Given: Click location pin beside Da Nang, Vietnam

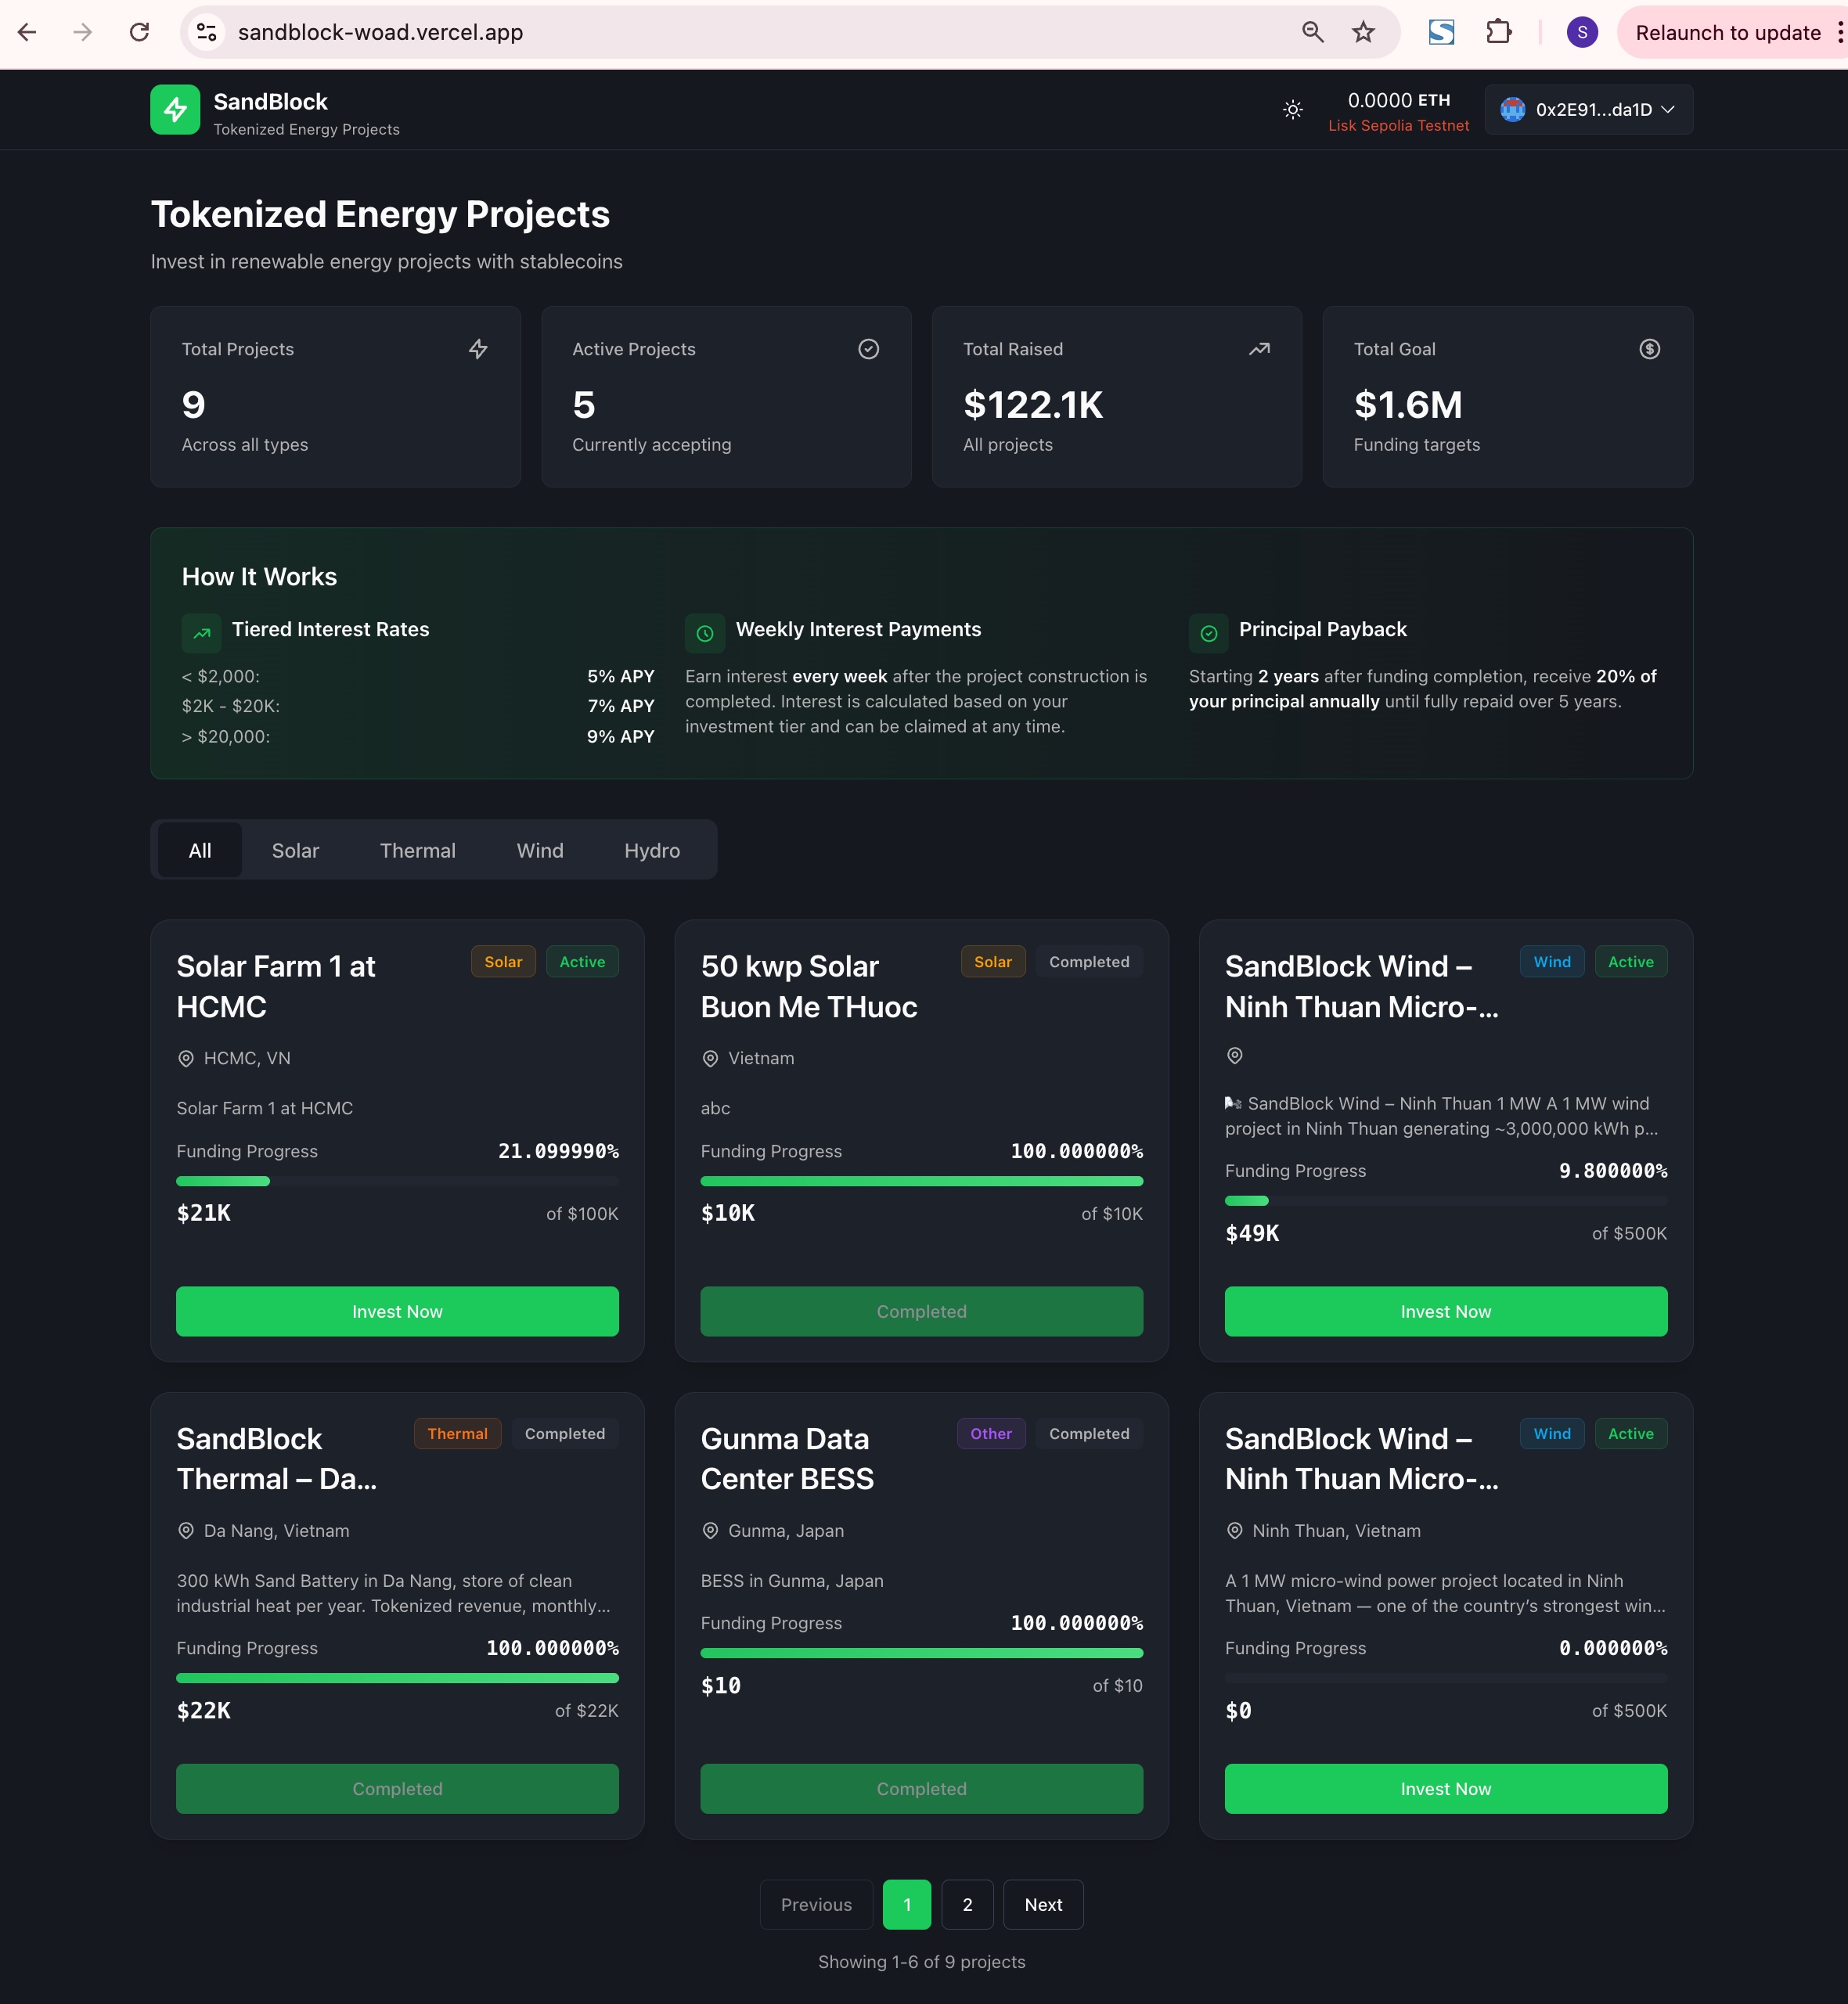Looking at the screenshot, I should (x=185, y=1531).
